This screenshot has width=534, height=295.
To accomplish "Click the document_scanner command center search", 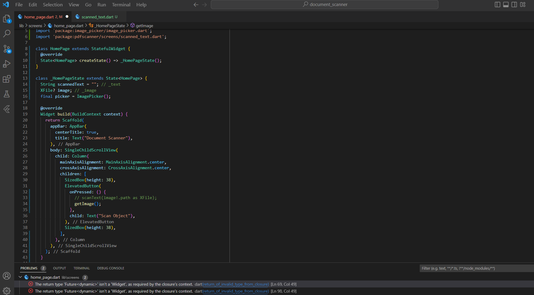I will (x=324, y=5).
